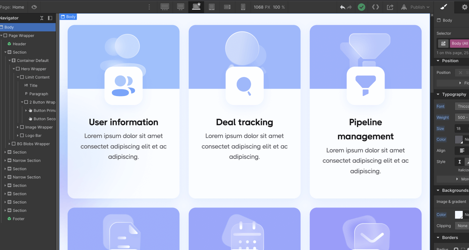Switch to the tablet breakpoint
Viewport: 469px width, 250px height.
211,7
